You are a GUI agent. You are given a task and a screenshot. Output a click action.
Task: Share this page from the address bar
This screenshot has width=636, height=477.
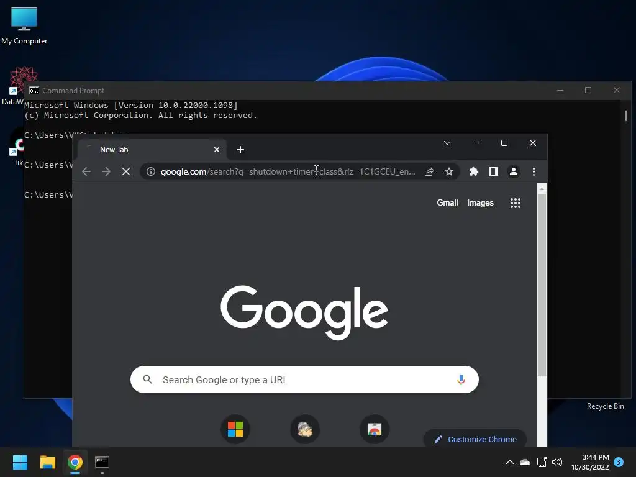tap(429, 171)
